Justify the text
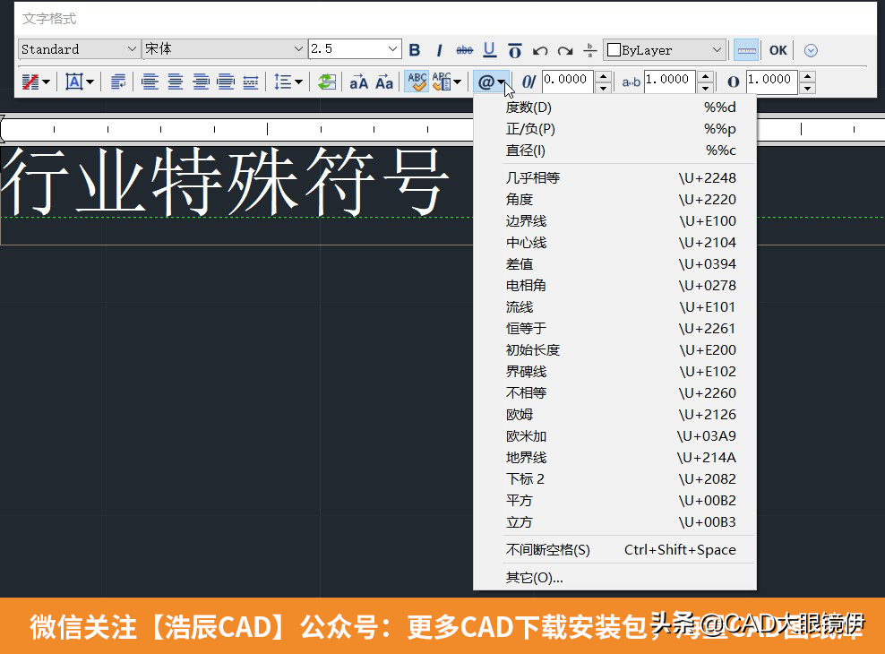This screenshot has height=654, width=885. point(226,82)
